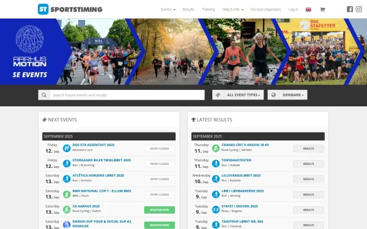Click BMX icon for BMX National Cup 7
The image size is (367, 229).
click(x=67, y=194)
